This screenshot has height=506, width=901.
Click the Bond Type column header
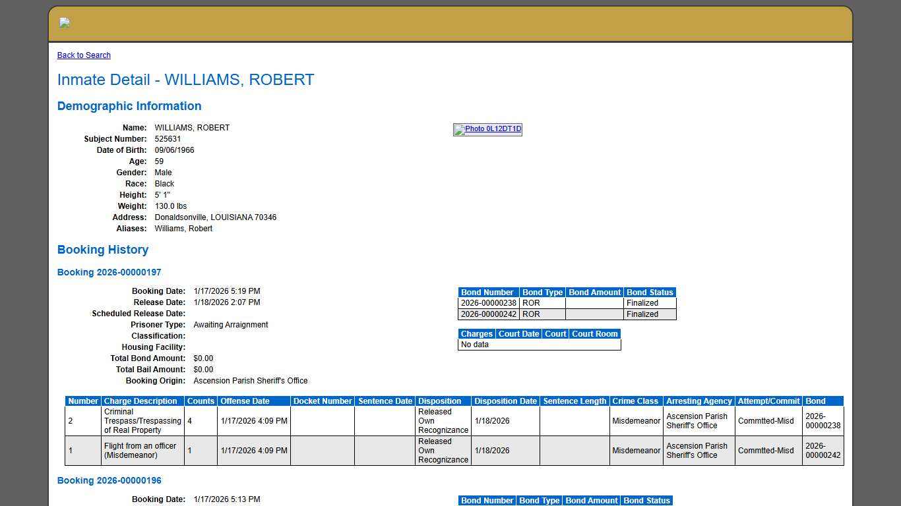(x=542, y=292)
